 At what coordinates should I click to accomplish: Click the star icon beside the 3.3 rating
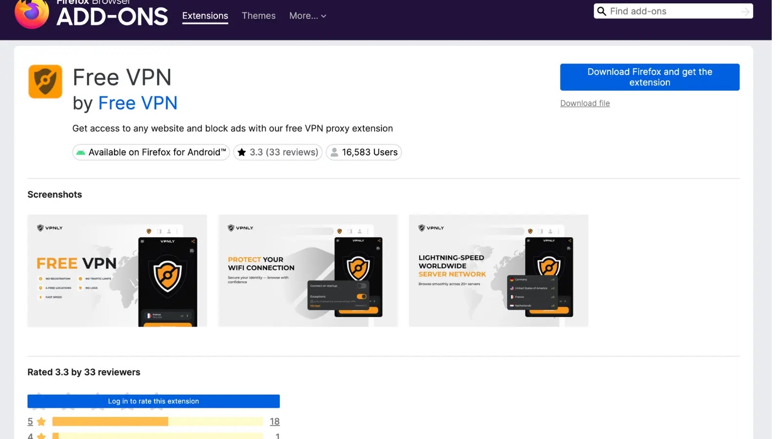(242, 152)
